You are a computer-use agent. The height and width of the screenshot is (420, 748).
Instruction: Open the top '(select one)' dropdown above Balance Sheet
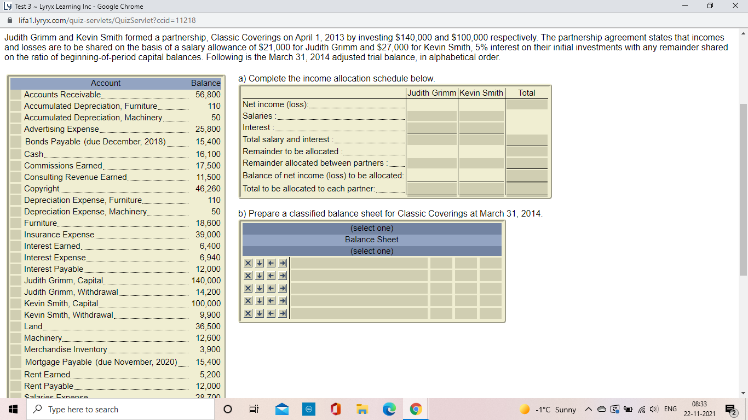coord(371,228)
